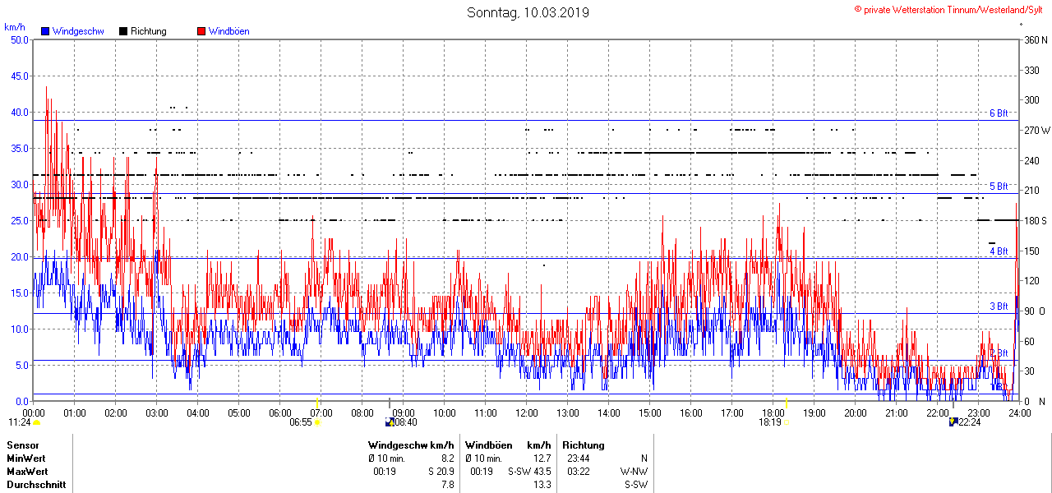Click the sunset marker on the time axis
1052x493 pixels.
787,403
